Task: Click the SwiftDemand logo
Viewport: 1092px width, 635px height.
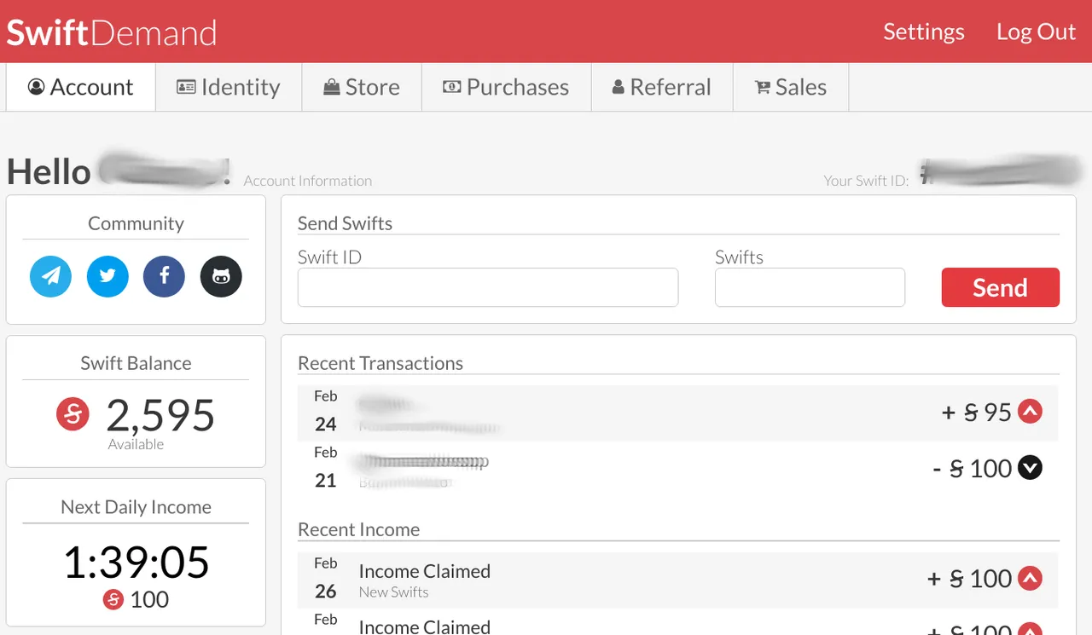Action: pyautogui.click(x=112, y=32)
